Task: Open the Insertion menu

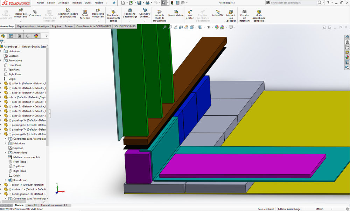Action: click(77, 3)
